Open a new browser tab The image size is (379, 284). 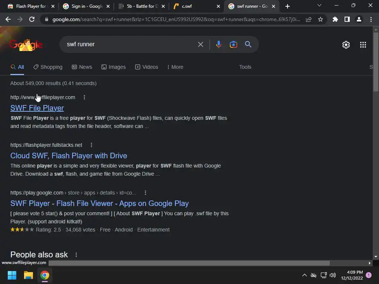coord(287,6)
